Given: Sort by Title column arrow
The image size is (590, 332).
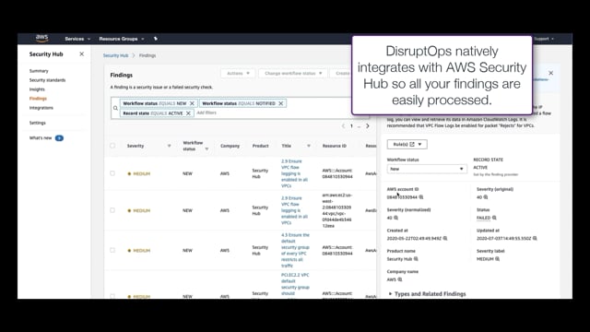Looking at the screenshot, I should 309,146.
